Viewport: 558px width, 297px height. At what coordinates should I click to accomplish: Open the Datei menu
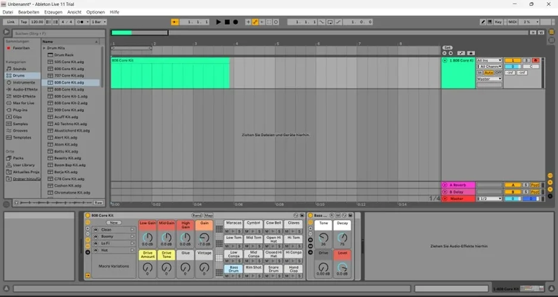point(8,12)
